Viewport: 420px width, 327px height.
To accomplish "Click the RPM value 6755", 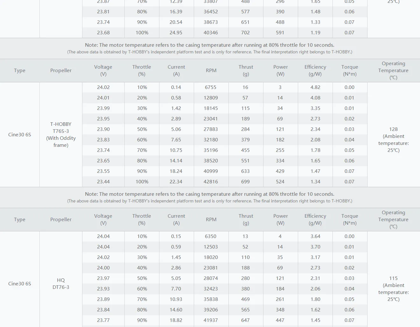I will point(211,87).
